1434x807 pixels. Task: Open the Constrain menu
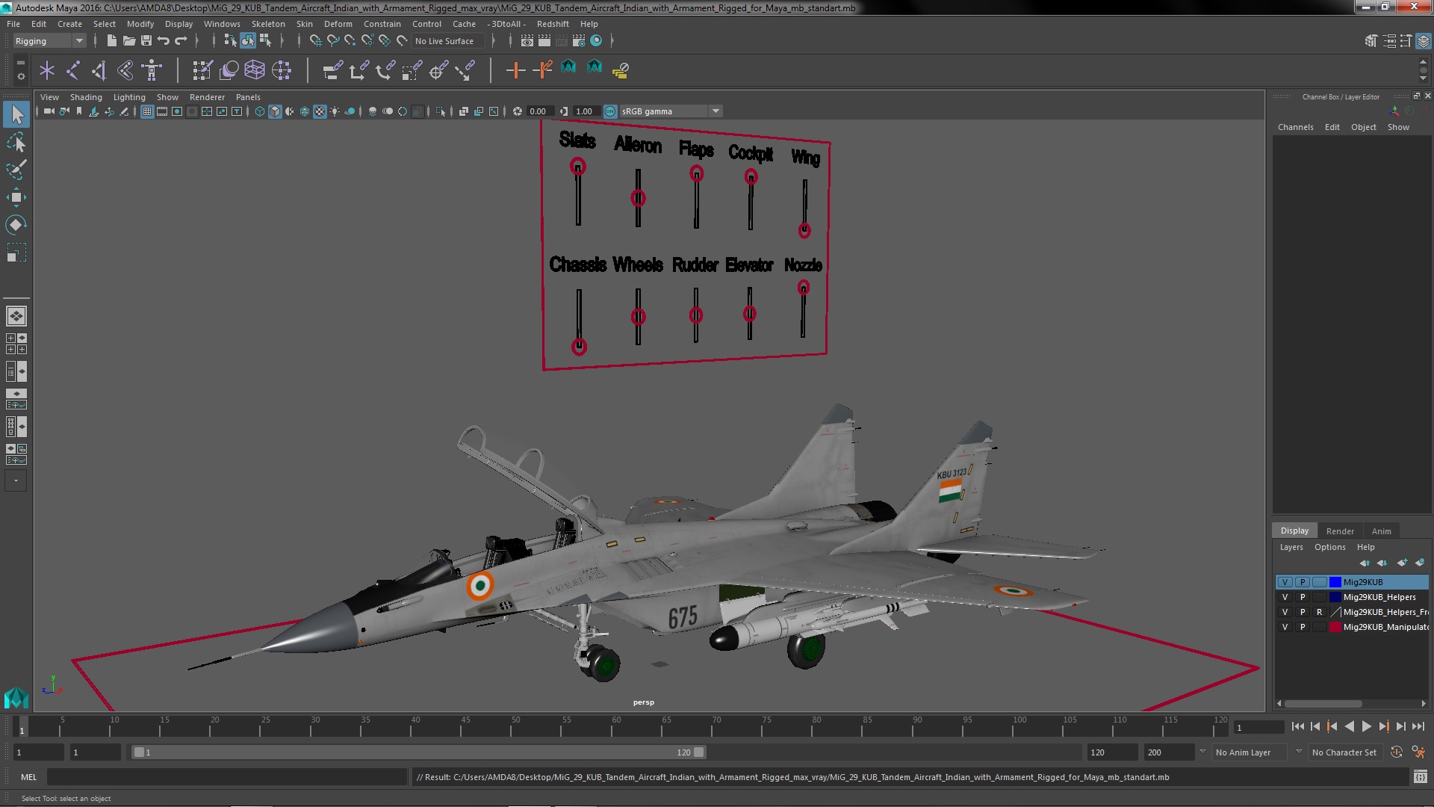click(x=382, y=24)
